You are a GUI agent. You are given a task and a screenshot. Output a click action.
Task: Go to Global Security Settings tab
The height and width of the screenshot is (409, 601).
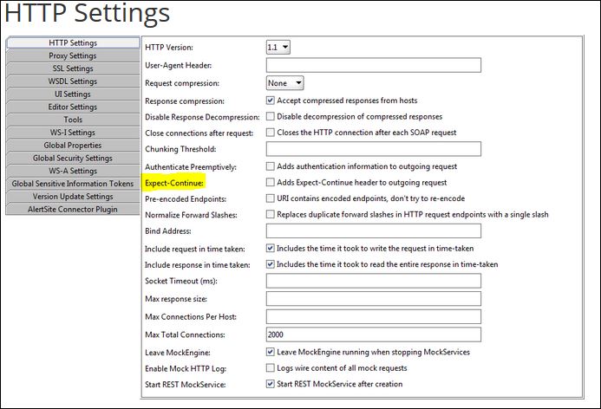click(x=73, y=159)
